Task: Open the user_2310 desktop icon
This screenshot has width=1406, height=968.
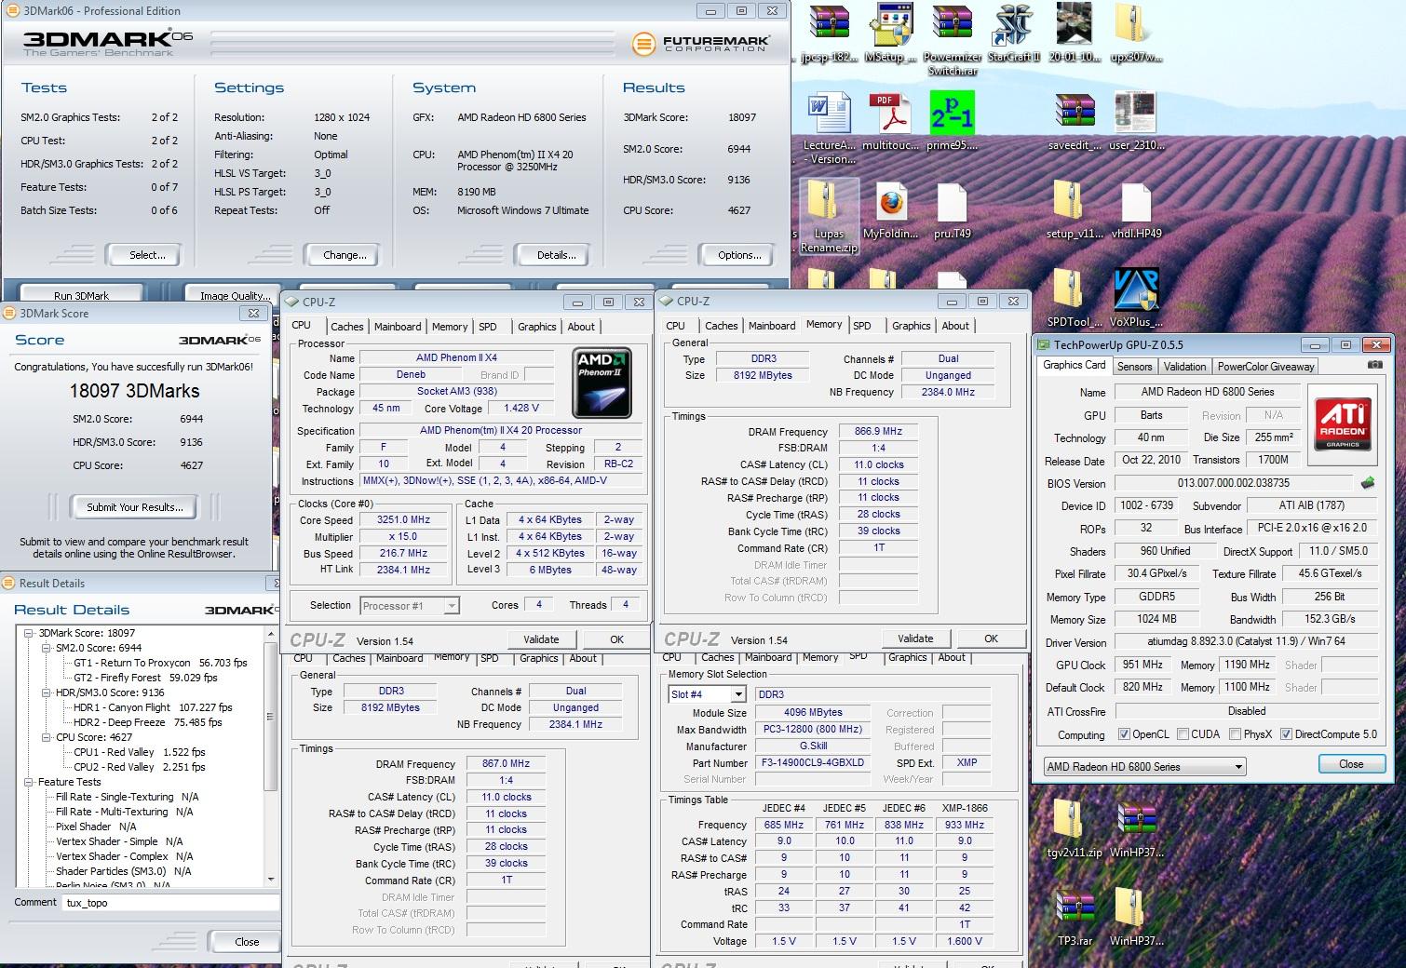Action: (x=1136, y=122)
